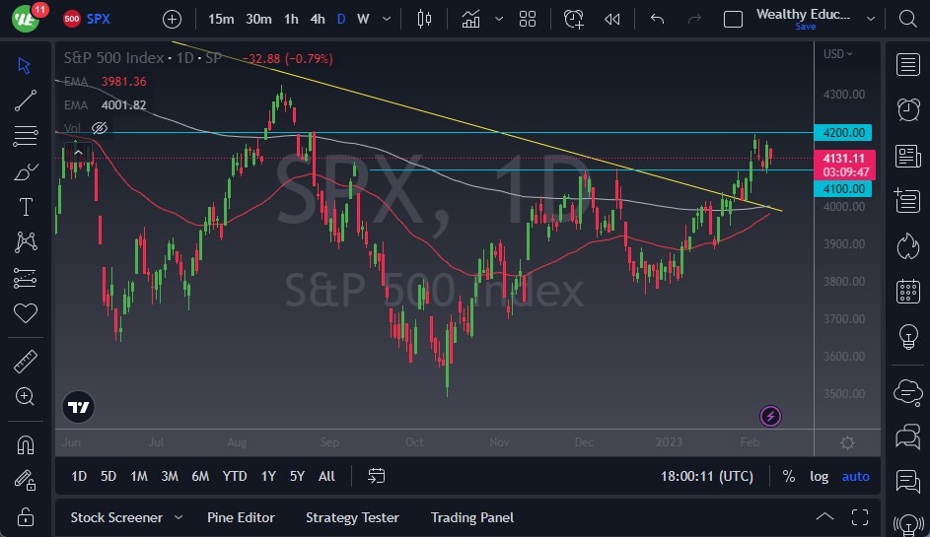This screenshot has height=537, width=930.
Task: Select the 1Y date range button
Action: [267, 476]
